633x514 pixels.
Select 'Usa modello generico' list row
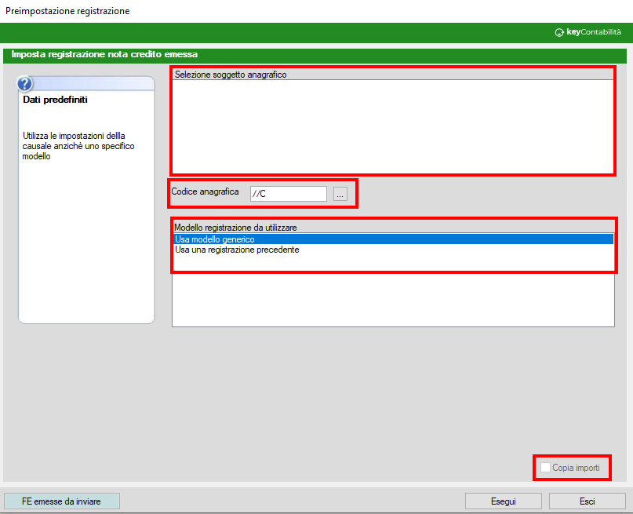(393, 239)
